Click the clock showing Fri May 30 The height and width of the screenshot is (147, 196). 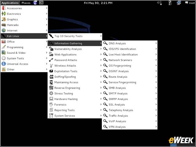click(98, 3)
